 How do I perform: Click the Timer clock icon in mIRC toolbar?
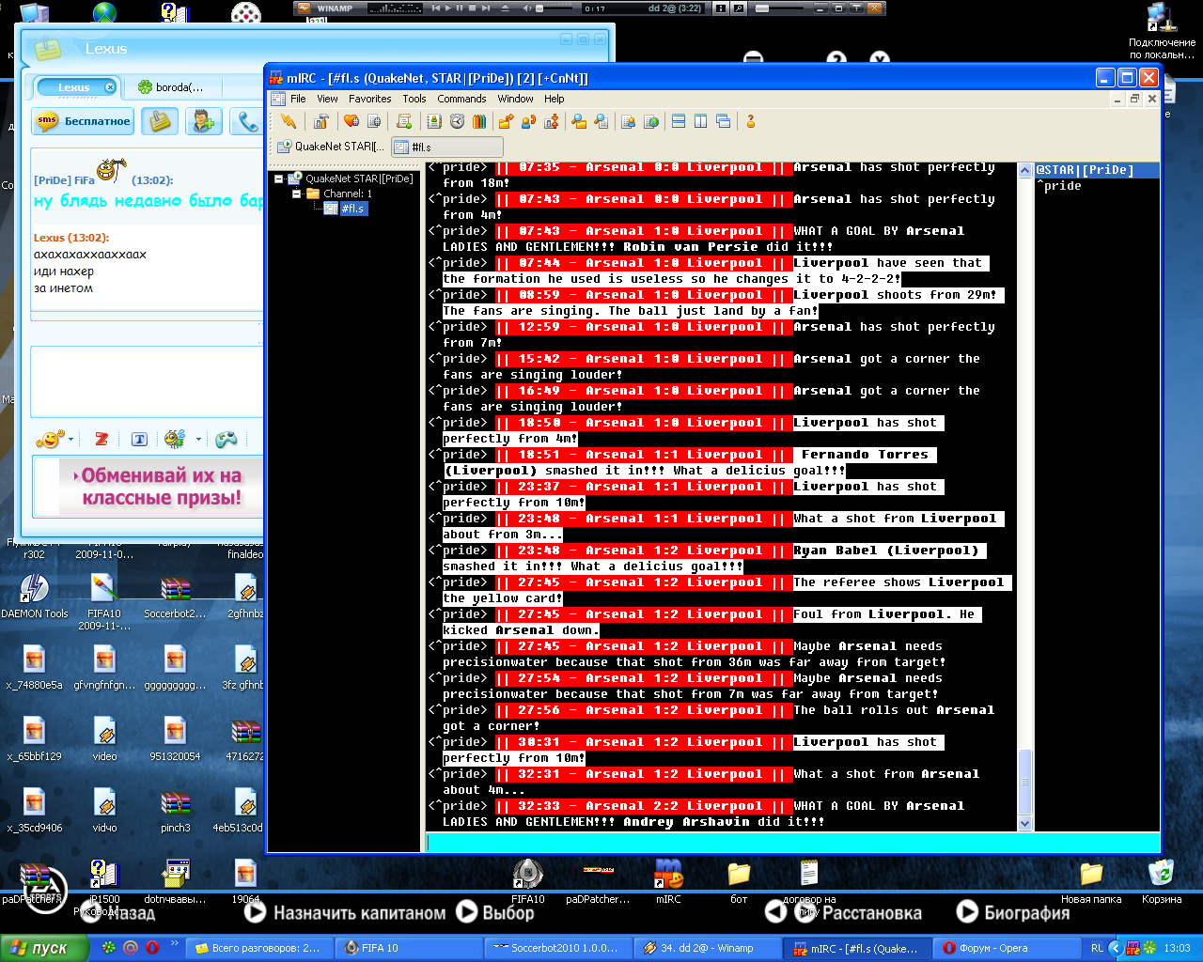(x=457, y=121)
